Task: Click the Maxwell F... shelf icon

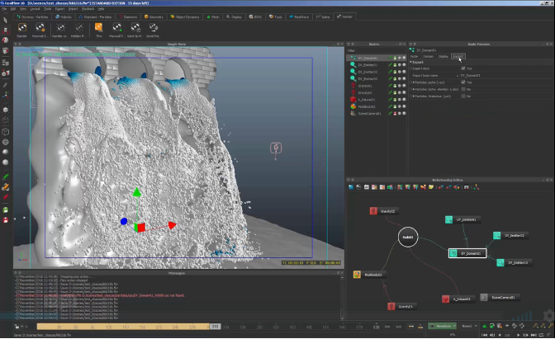Action: point(116,28)
